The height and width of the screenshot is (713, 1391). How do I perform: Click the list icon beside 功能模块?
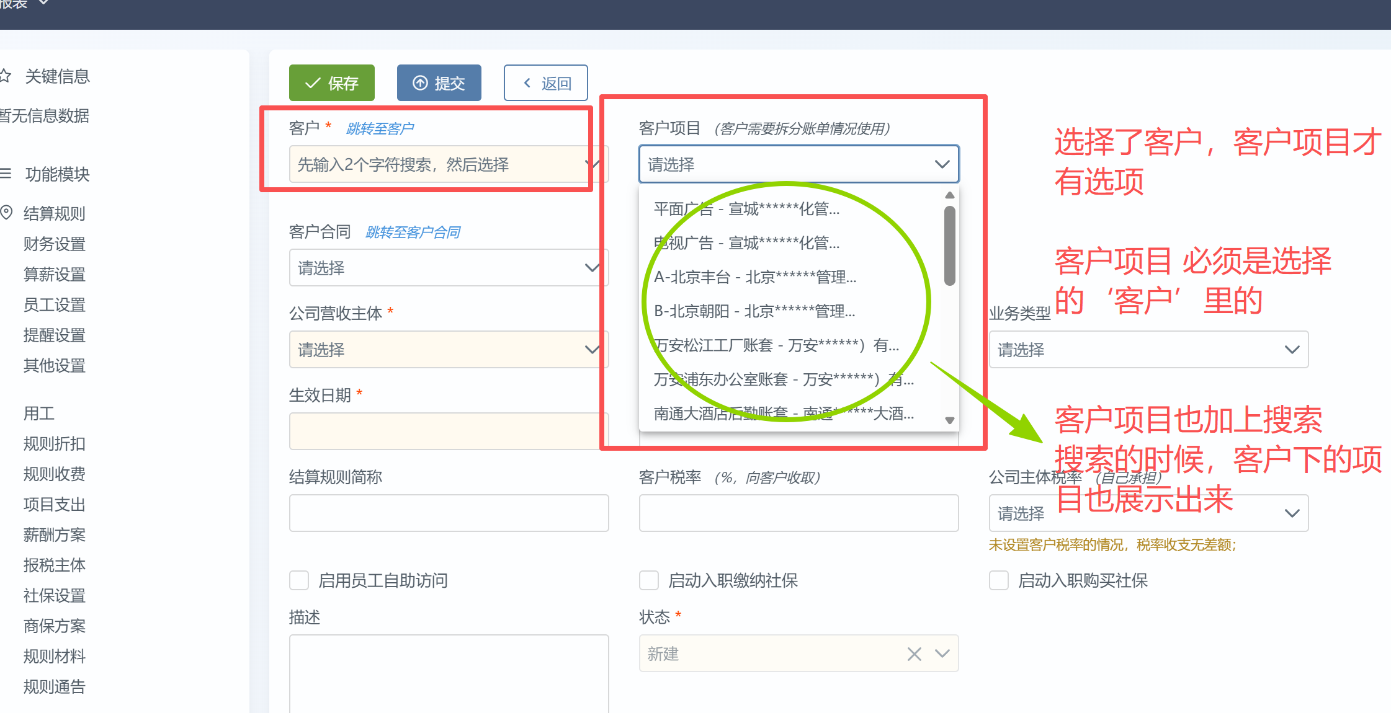click(6, 174)
